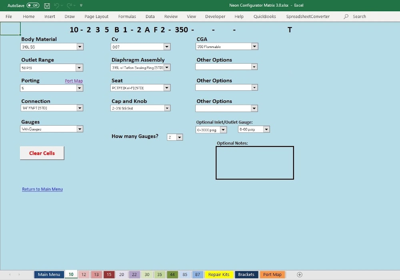400x280 pixels.
Task: Open the Cap and Knob dropdown
Action: (x=167, y=108)
